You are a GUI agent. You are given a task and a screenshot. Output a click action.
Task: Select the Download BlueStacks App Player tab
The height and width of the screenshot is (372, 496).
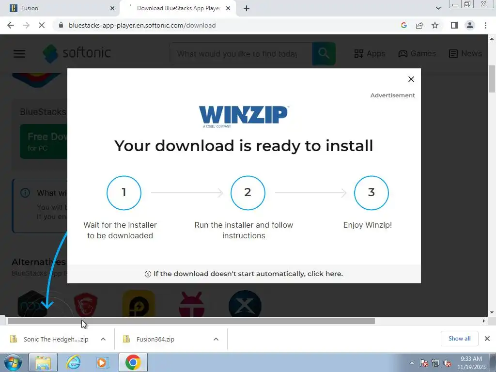tap(178, 8)
